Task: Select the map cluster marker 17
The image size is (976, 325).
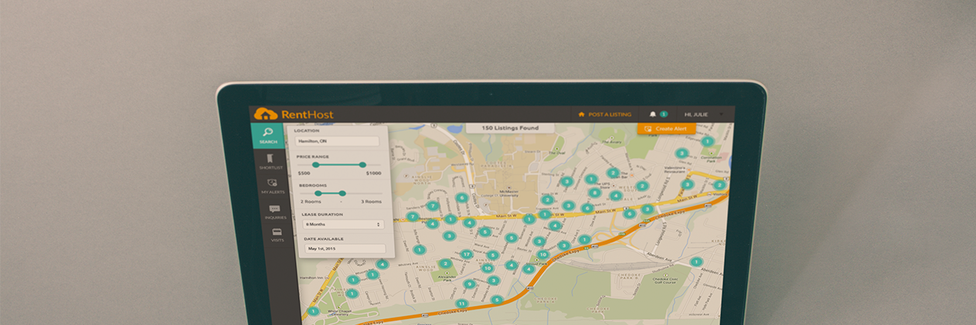Action: click(466, 254)
